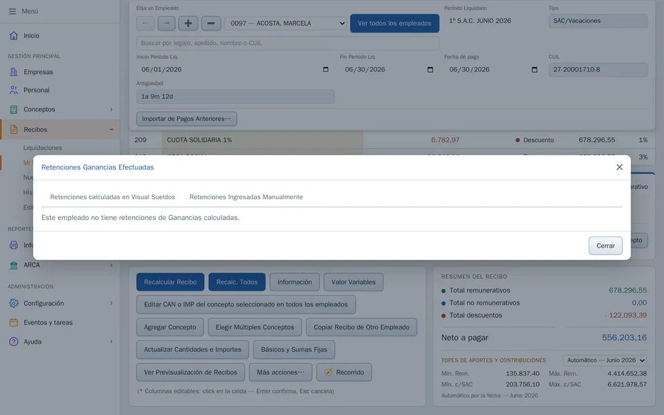Open the Inicio Período Liq. calendar picker
The width and height of the screenshot is (664, 415).
click(x=326, y=69)
